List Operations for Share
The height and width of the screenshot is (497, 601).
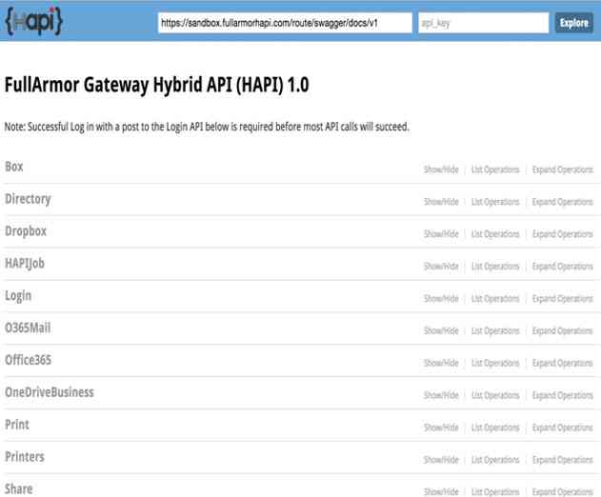(x=495, y=491)
